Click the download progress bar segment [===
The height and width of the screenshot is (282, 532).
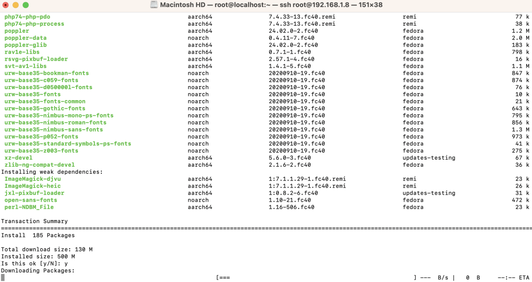coord(223,278)
